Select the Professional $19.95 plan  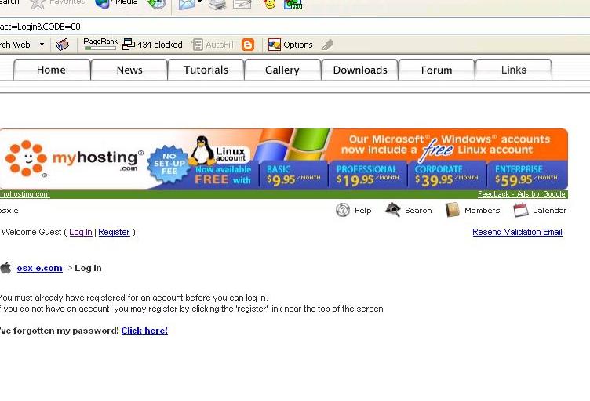(x=368, y=175)
